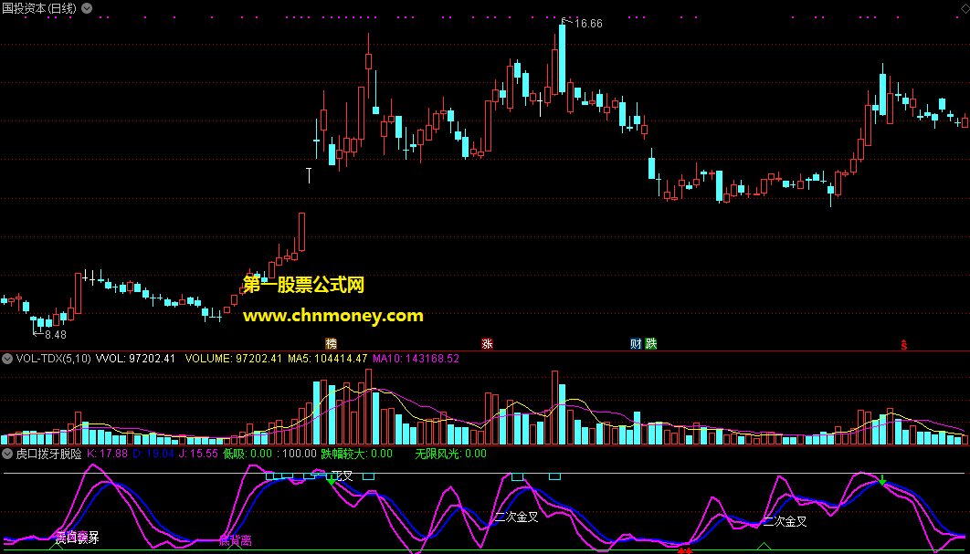Click the 国投资本(日线) chart title
The width and height of the screenshot is (970, 554).
pyautogui.click(x=39, y=8)
